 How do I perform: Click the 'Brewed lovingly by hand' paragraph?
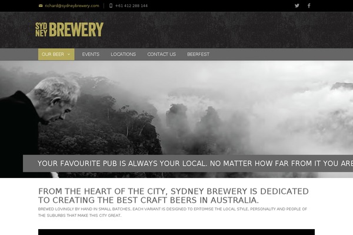click(x=172, y=212)
